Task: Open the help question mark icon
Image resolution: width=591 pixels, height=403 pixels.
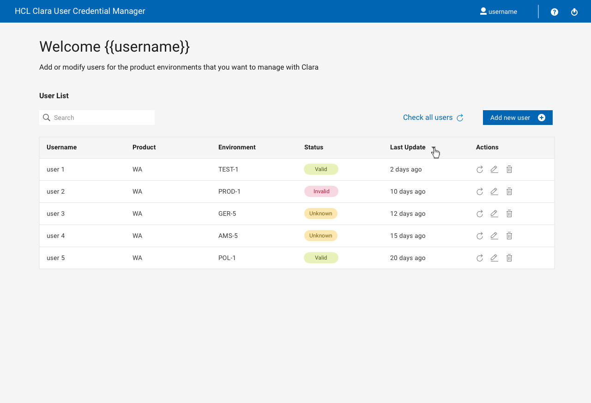Action: 555,12
